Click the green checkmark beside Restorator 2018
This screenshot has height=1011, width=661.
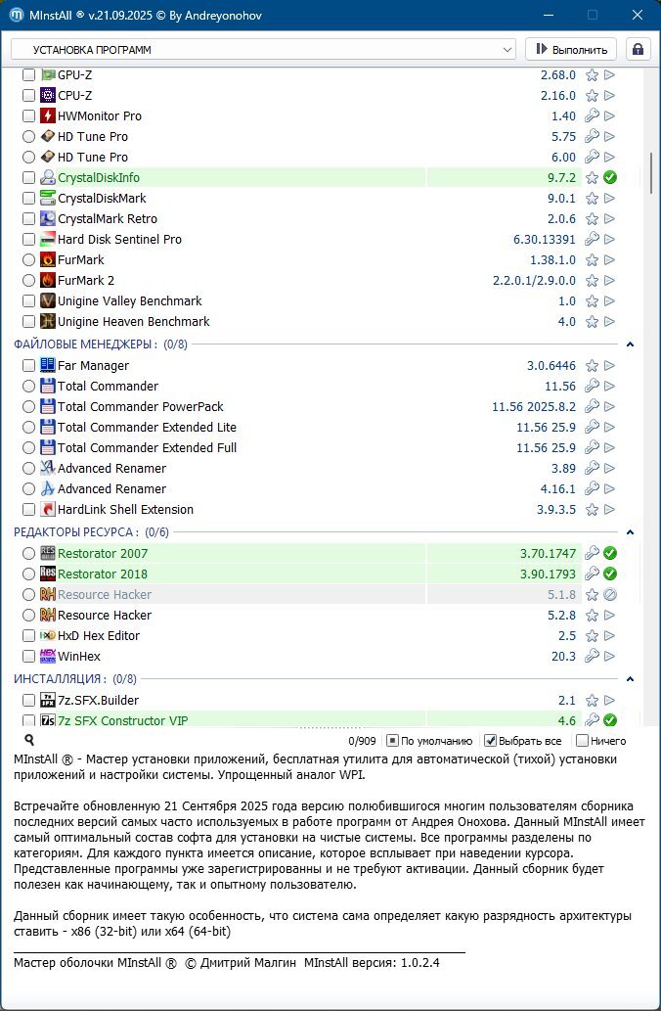coord(610,574)
